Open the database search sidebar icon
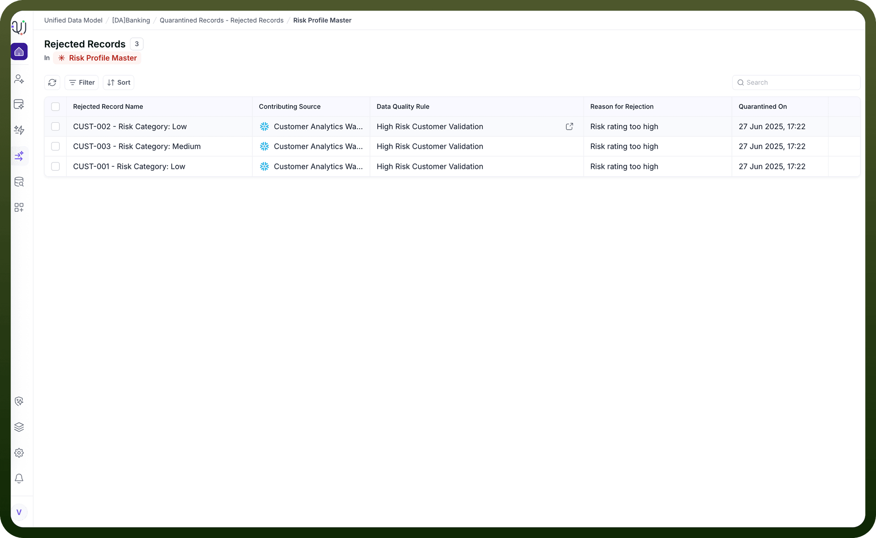 point(19,182)
